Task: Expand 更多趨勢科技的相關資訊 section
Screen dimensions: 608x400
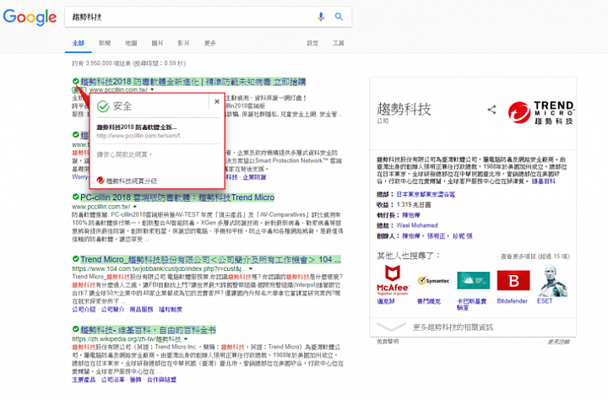Action: pyautogui.click(x=473, y=327)
